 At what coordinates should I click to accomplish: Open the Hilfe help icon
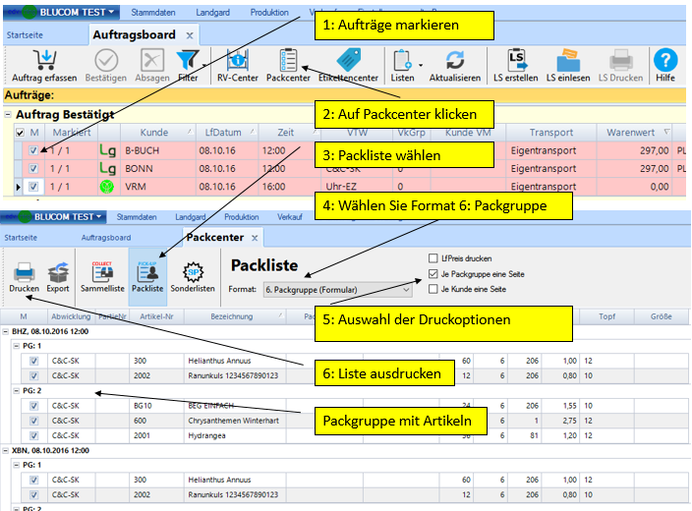[x=665, y=60]
